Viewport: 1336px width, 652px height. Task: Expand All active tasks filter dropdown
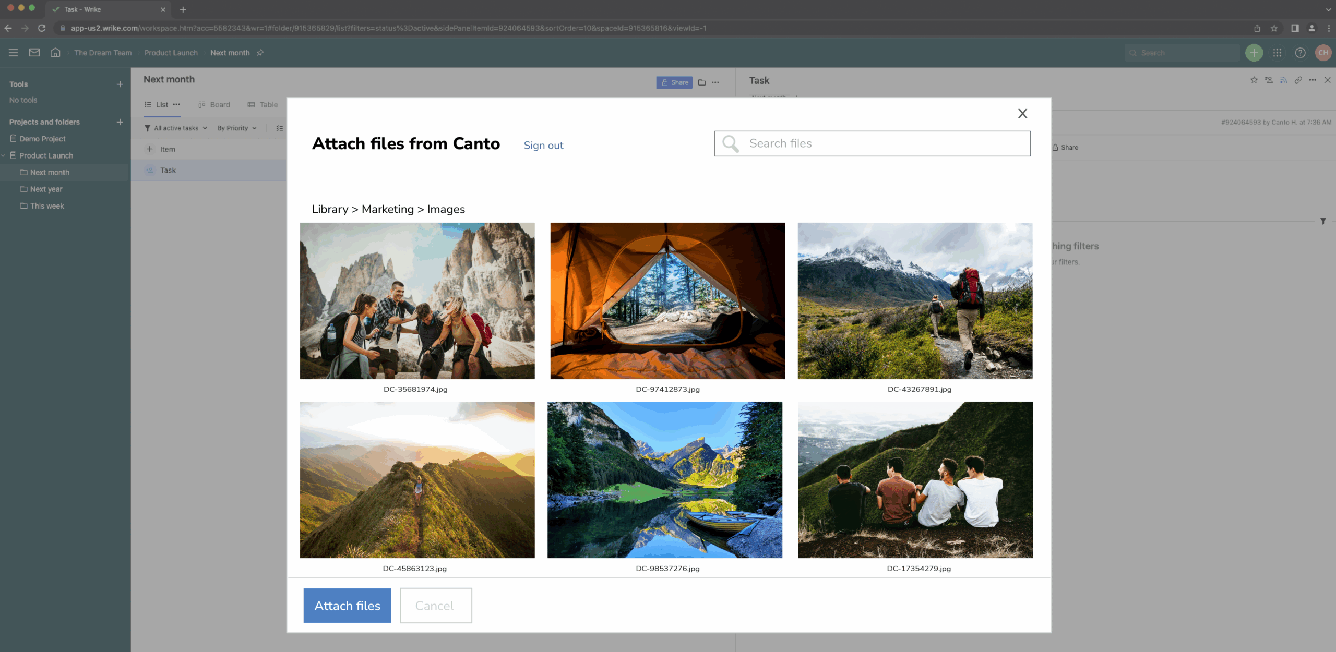[176, 128]
